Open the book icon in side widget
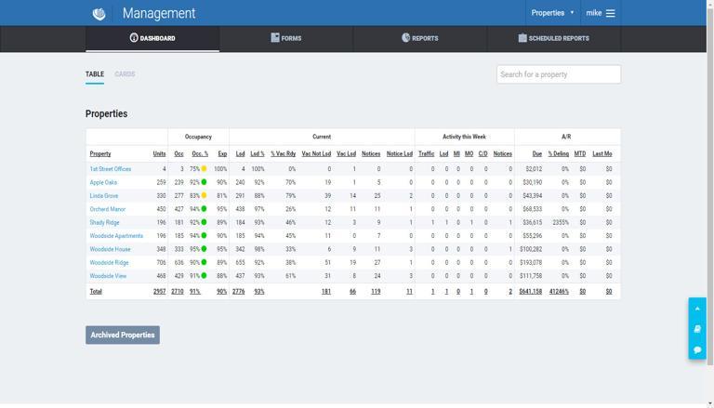This screenshot has height=408, width=714. tap(697, 329)
